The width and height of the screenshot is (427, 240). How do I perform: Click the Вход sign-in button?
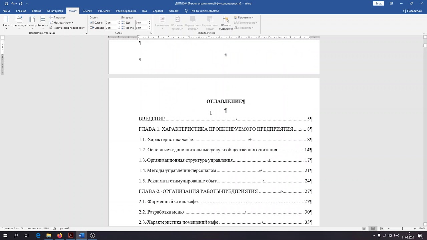tap(378, 4)
